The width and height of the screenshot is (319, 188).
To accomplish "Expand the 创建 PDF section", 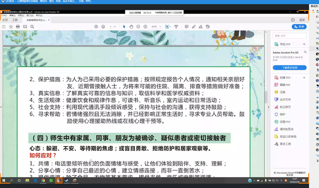I will (x=304, y=77).
